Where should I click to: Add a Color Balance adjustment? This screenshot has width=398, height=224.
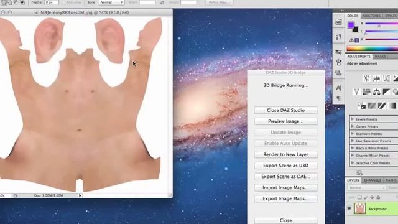coord(376,91)
